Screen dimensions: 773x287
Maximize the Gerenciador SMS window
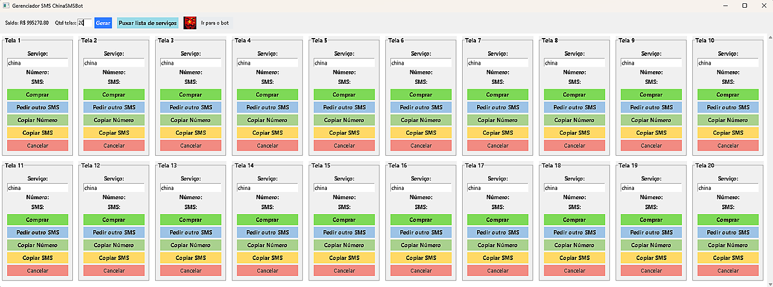pos(744,6)
